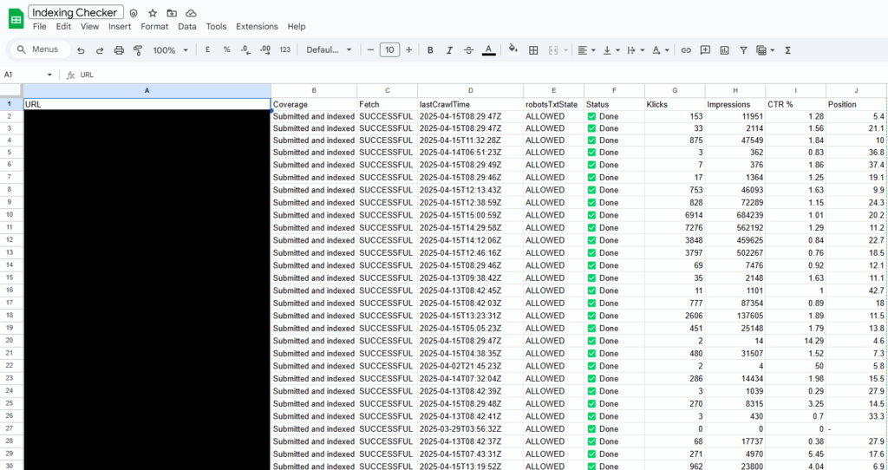This screenshot has width=888, height=470.
Task: Open the text colour picker
Action: click(x=488, y=50)
